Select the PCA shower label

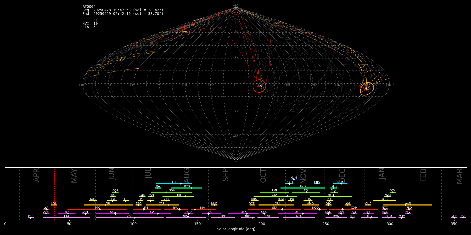pos(151,212)
